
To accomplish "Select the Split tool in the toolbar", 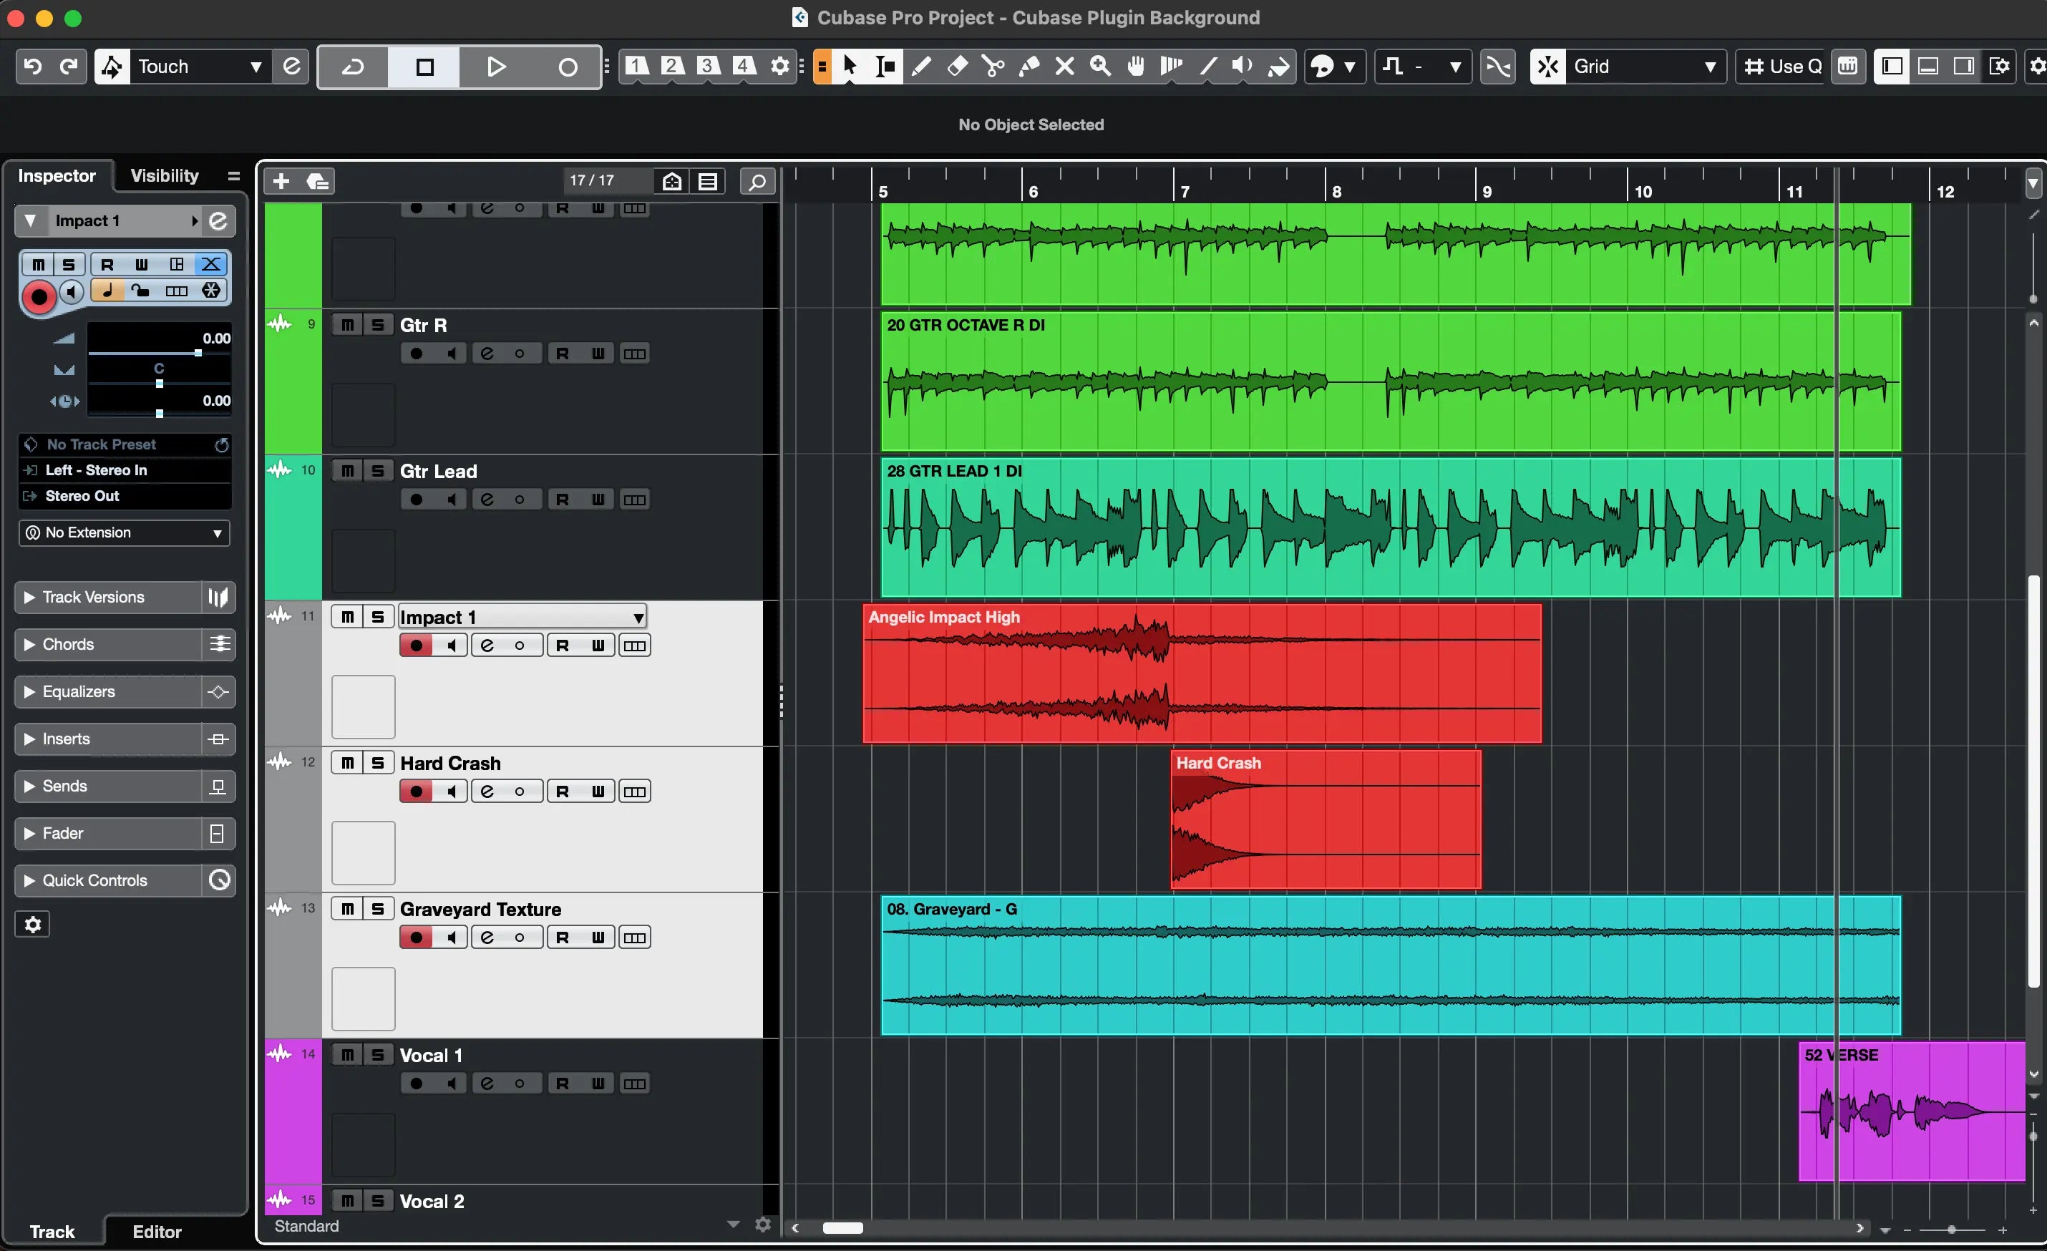I will click(x=992, y=67).
